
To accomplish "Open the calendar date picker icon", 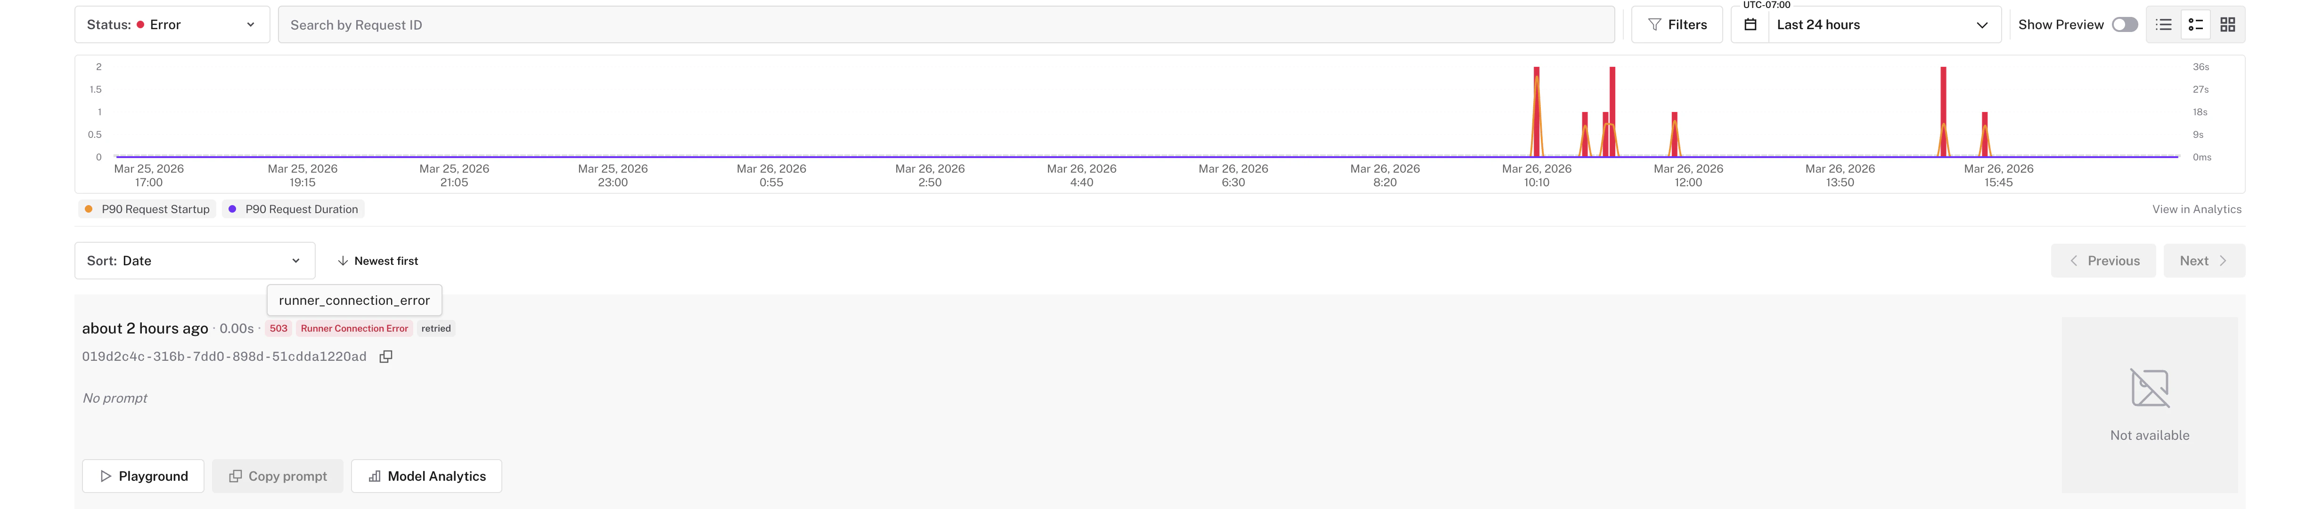I will [x=1751, y=24].
